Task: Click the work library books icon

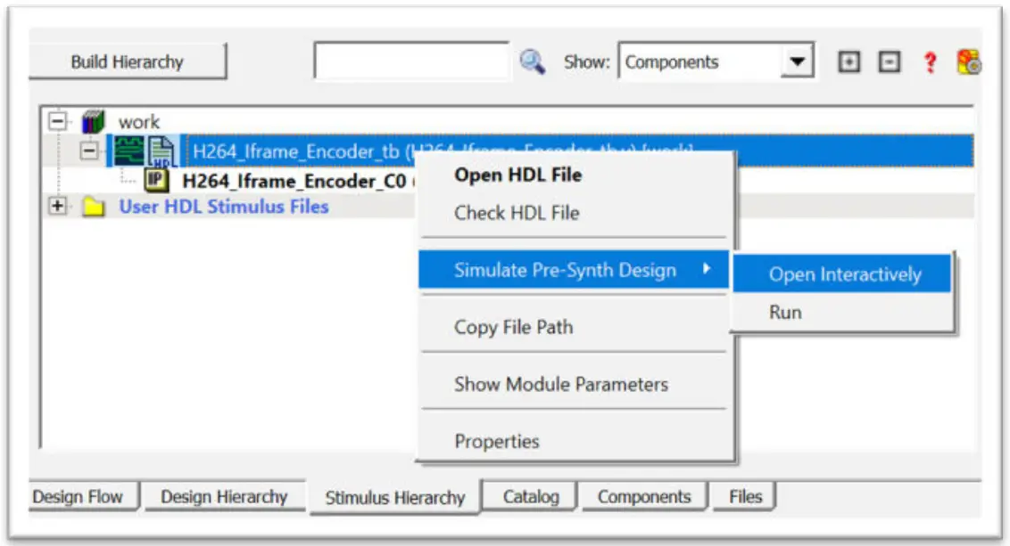Action: click(94, 122)
